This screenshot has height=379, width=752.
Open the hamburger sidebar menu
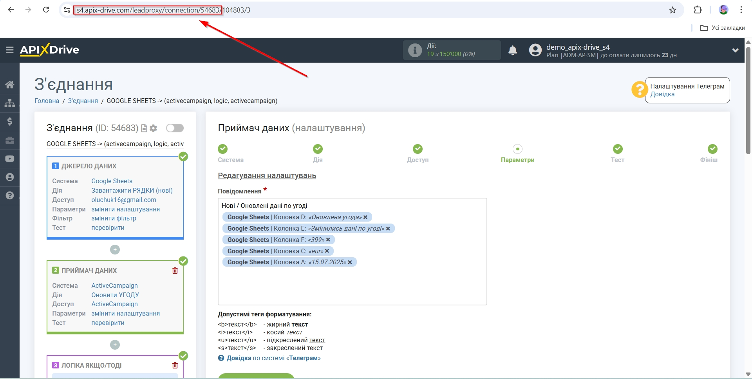(x=10, y=50)
